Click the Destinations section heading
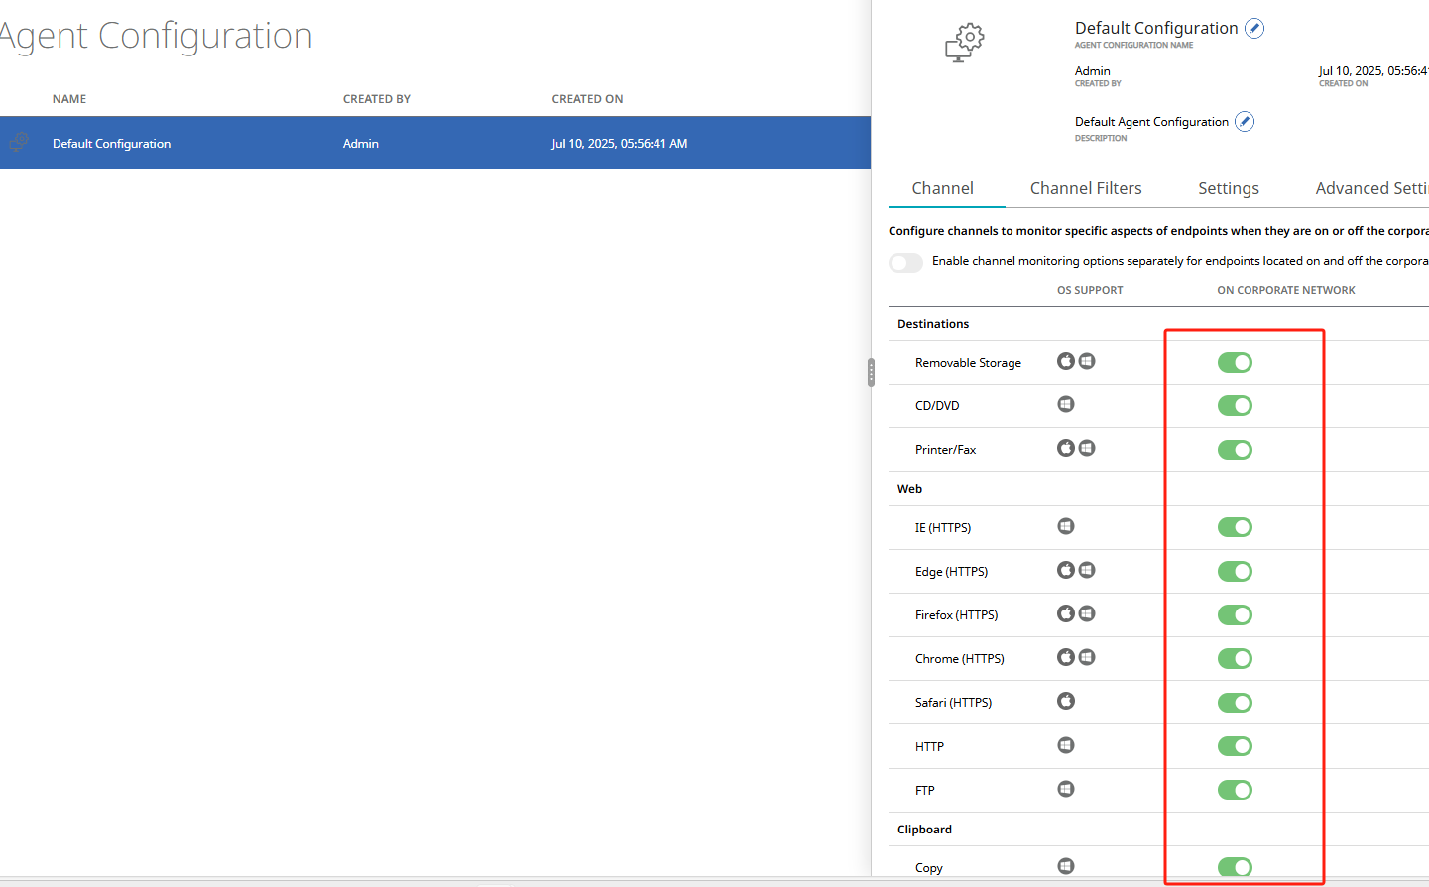The image size is (1429, 887). (x=933, y=324)
